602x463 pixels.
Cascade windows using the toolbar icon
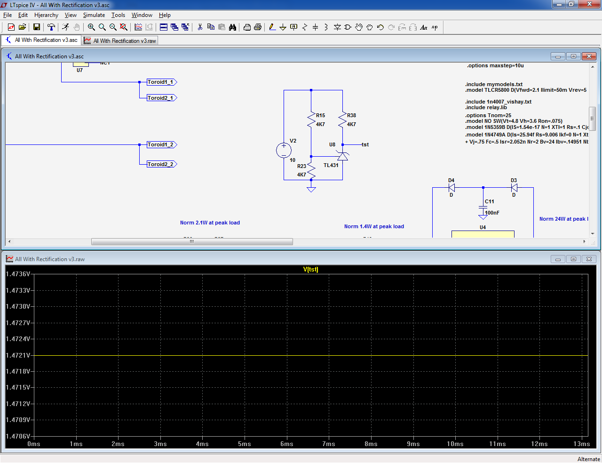(174, 27)
